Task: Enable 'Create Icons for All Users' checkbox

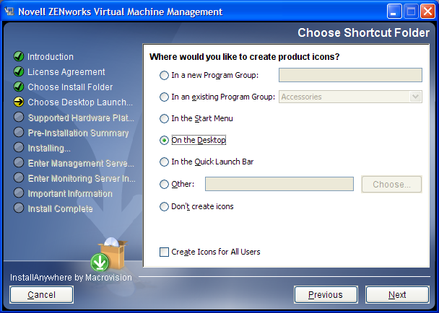Action: coord(165,252)
